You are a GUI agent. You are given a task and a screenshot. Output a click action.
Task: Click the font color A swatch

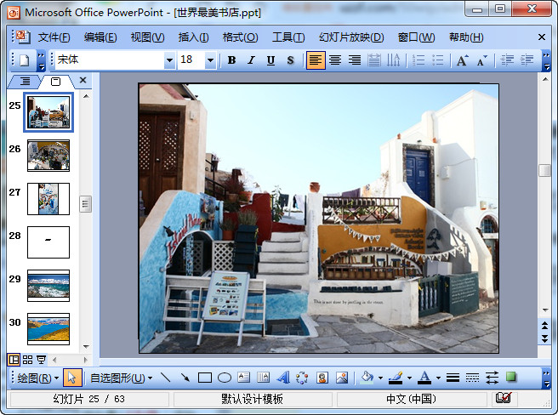pyautogui.click(x=424, y=378)
